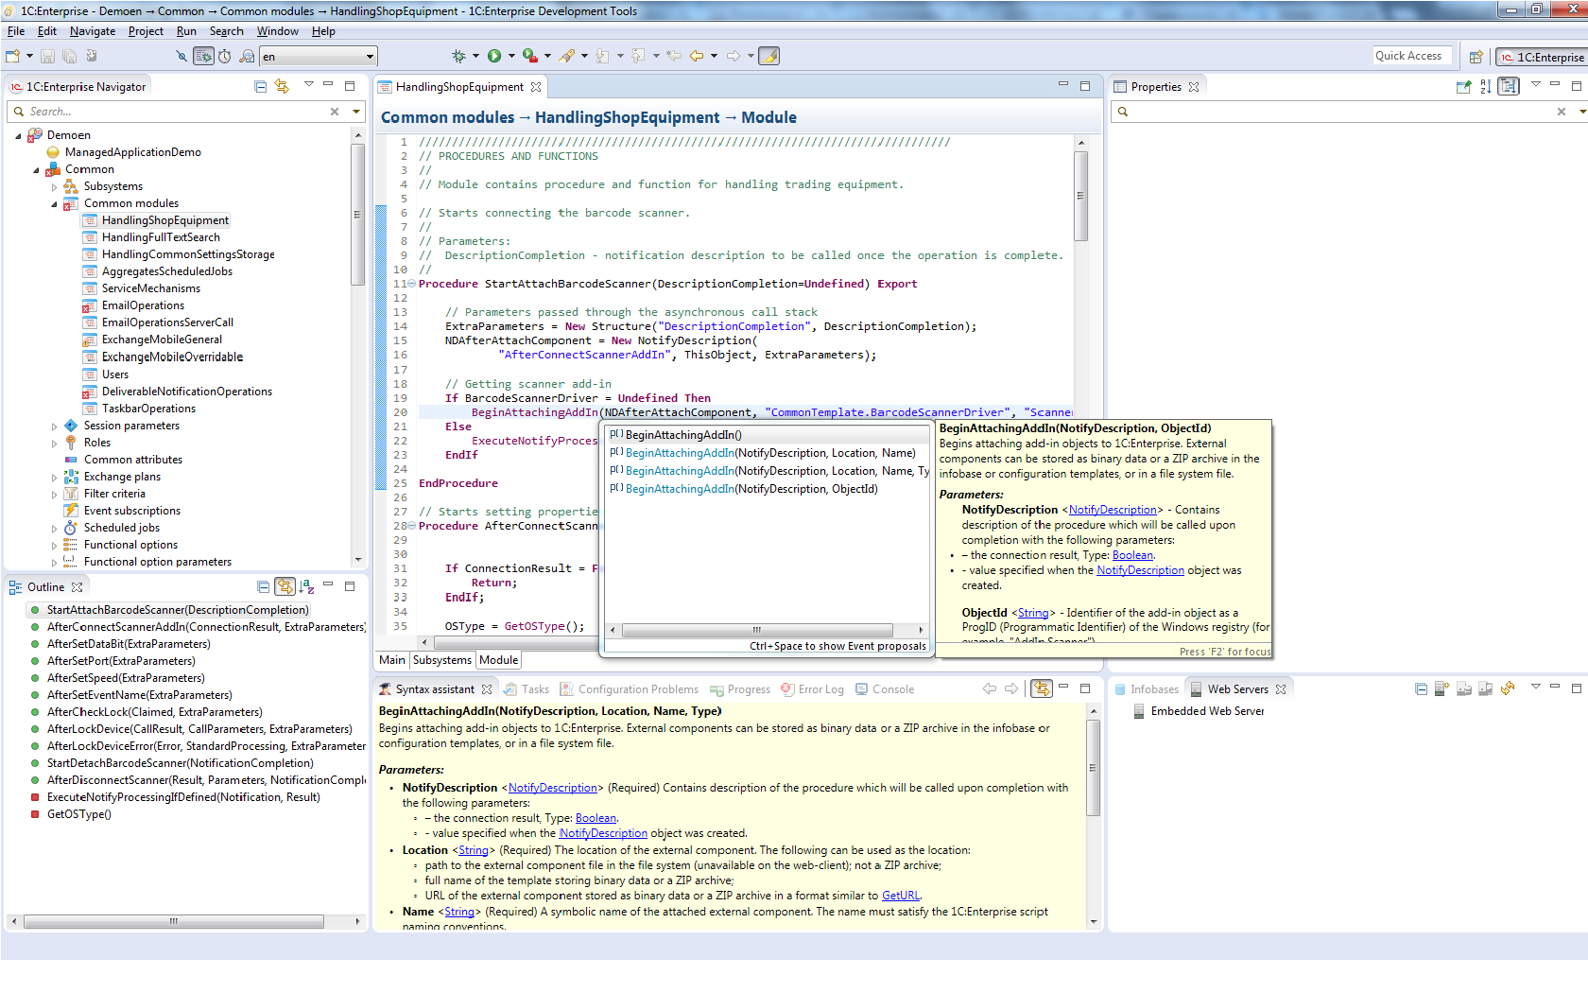This screenshot has width=1588, height=993.
Task: Switch to the Subsystems editor tab
Action: point(441,660)
